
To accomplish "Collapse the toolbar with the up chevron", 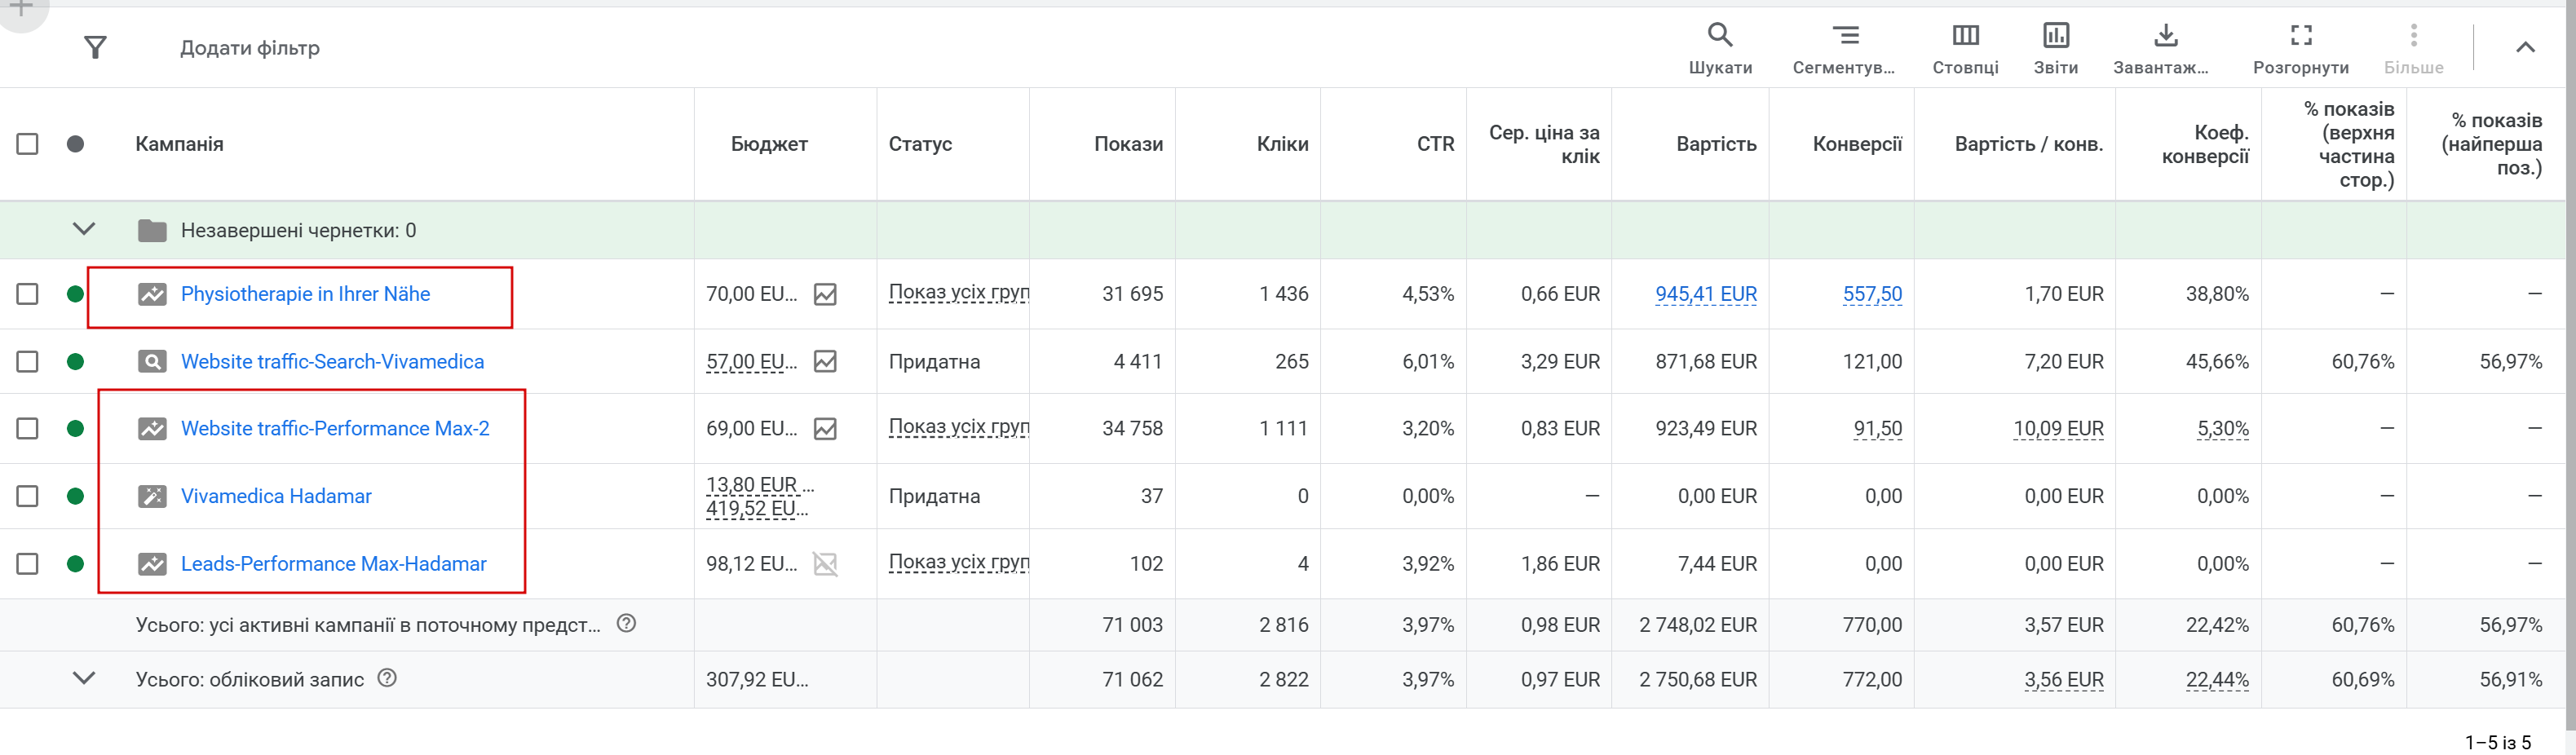I will [2525, 47].
